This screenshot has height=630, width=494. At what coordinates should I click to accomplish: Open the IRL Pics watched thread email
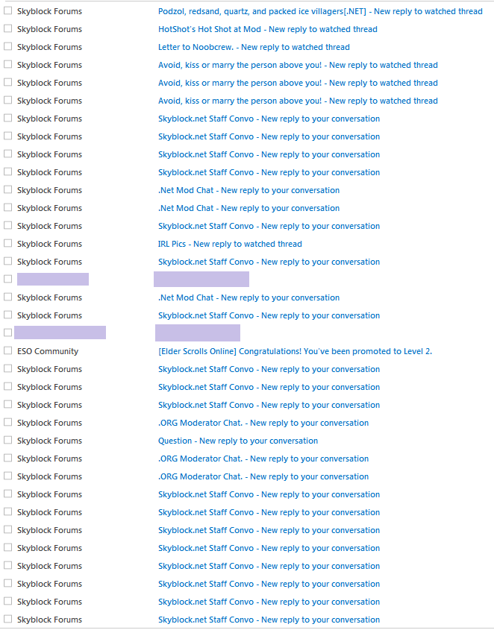230,244
